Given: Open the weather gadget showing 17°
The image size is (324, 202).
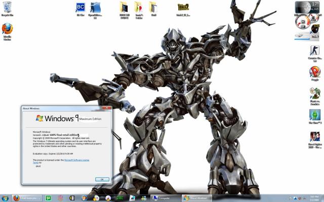Looking at the screenshot, I should point(307,7).
